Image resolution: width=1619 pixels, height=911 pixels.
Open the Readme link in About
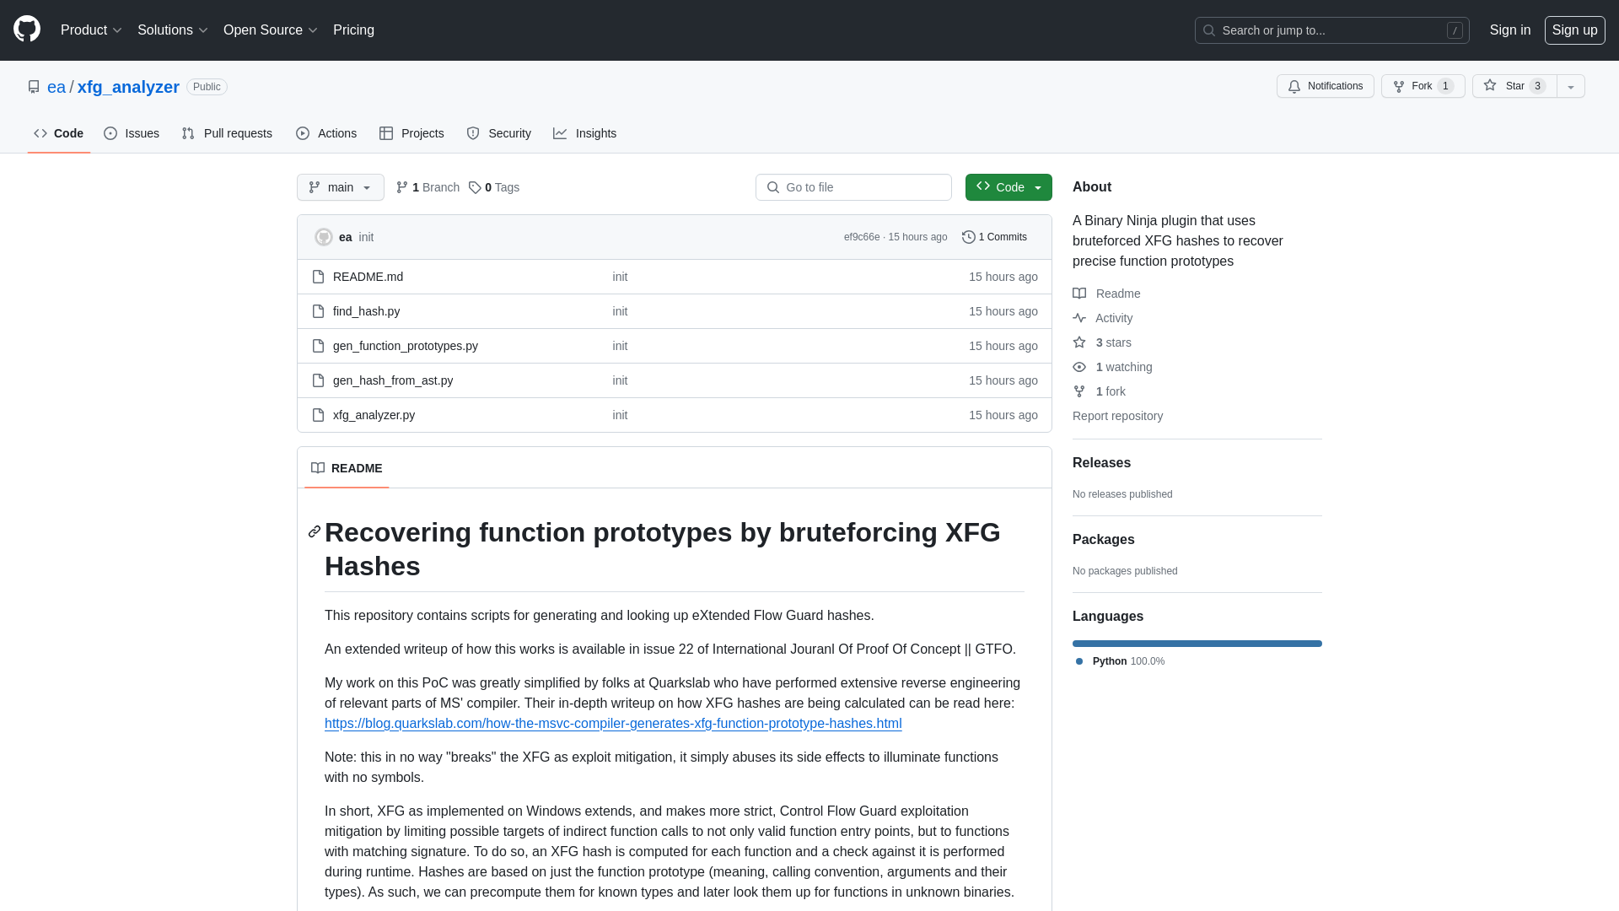[x=1106, y=294]
